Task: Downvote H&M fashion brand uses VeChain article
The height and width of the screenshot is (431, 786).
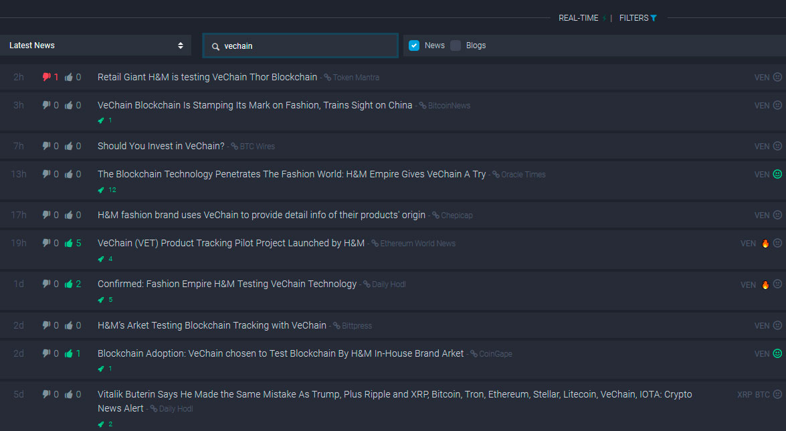Action: point(46,214)
